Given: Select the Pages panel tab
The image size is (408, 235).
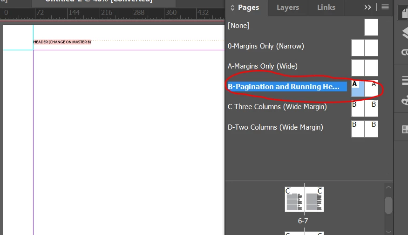Looking at the screenshot, I should pyautogui.click(x=248, y=7).
